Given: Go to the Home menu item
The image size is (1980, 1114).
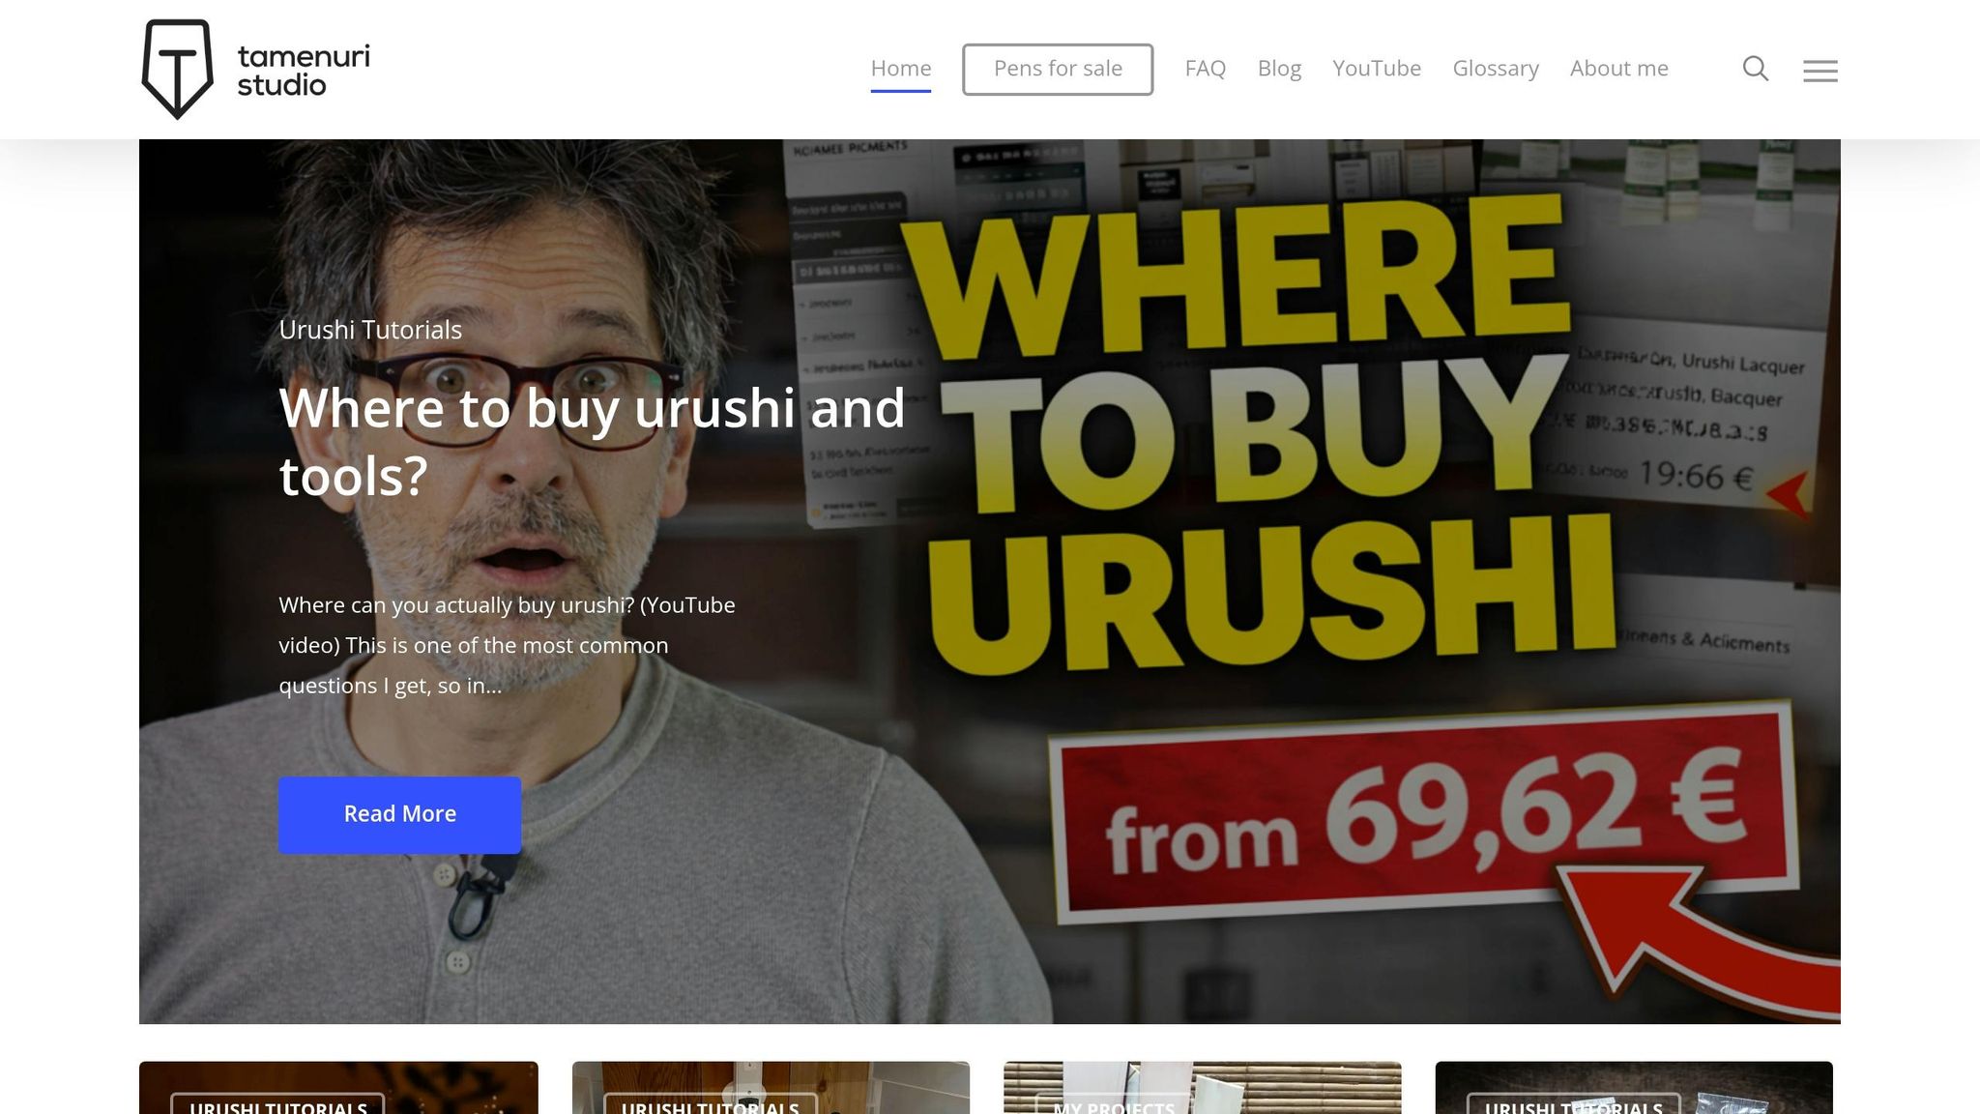Looking at the screenshot, I should pos(901,69).
